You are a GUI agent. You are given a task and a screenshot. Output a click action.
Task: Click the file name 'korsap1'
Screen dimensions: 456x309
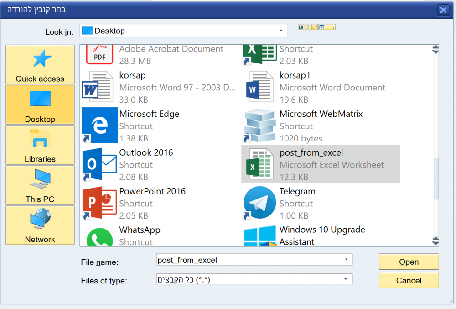point(295,75)
